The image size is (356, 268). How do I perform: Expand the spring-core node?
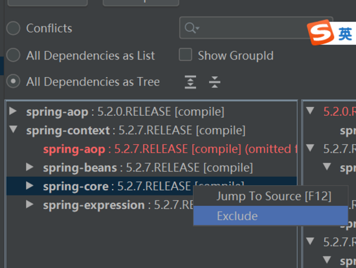click(x=30, y=186)
